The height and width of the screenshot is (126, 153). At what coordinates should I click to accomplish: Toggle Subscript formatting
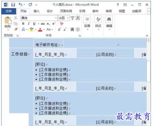(x=48, y=24)
